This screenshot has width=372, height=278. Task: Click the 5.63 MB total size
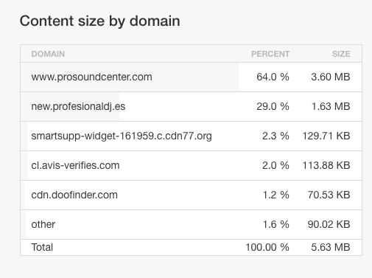tap(331, 247)
